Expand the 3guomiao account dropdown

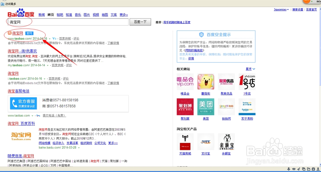[x=288, y=10]
